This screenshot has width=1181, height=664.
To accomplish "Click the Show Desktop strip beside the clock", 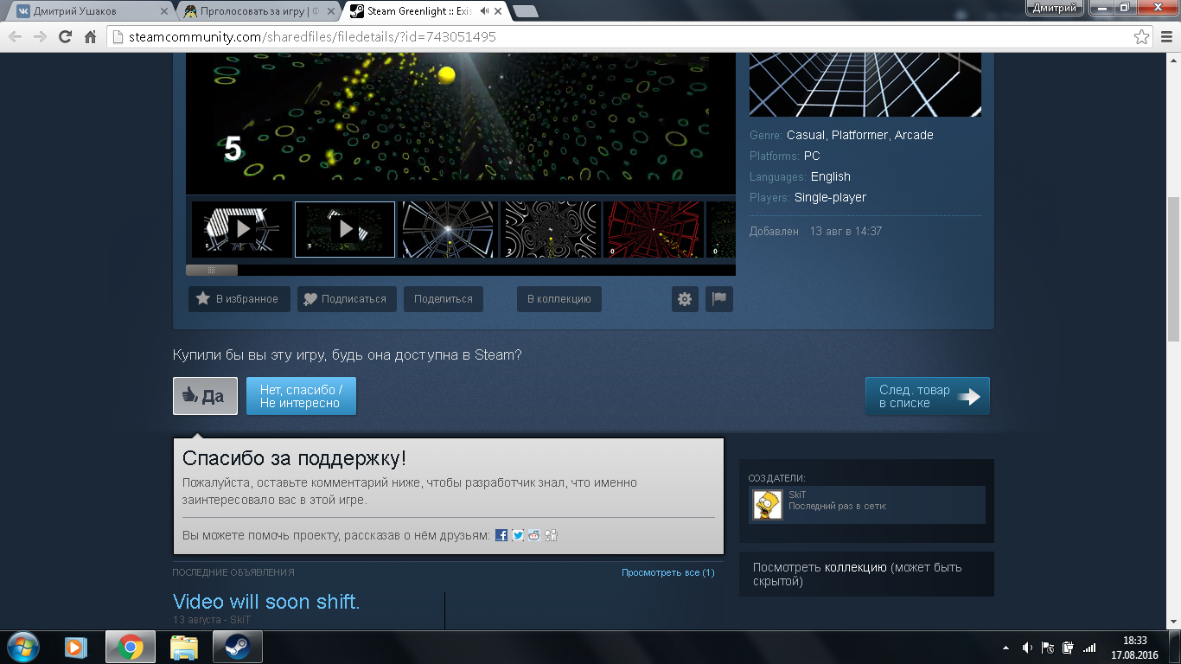I will tap(1175, 648).
